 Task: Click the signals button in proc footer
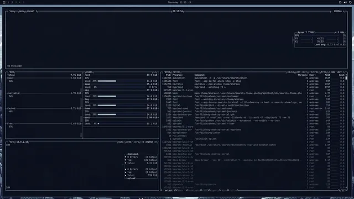[214, 190]
